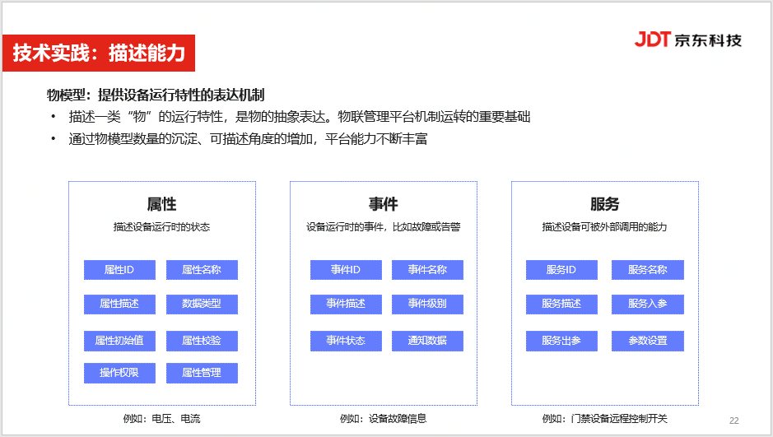
Task: Click the heading 事件
Action: [x=383, y=204]
